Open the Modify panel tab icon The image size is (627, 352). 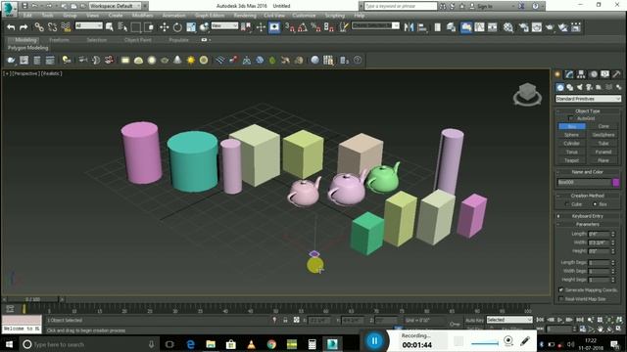569,74
